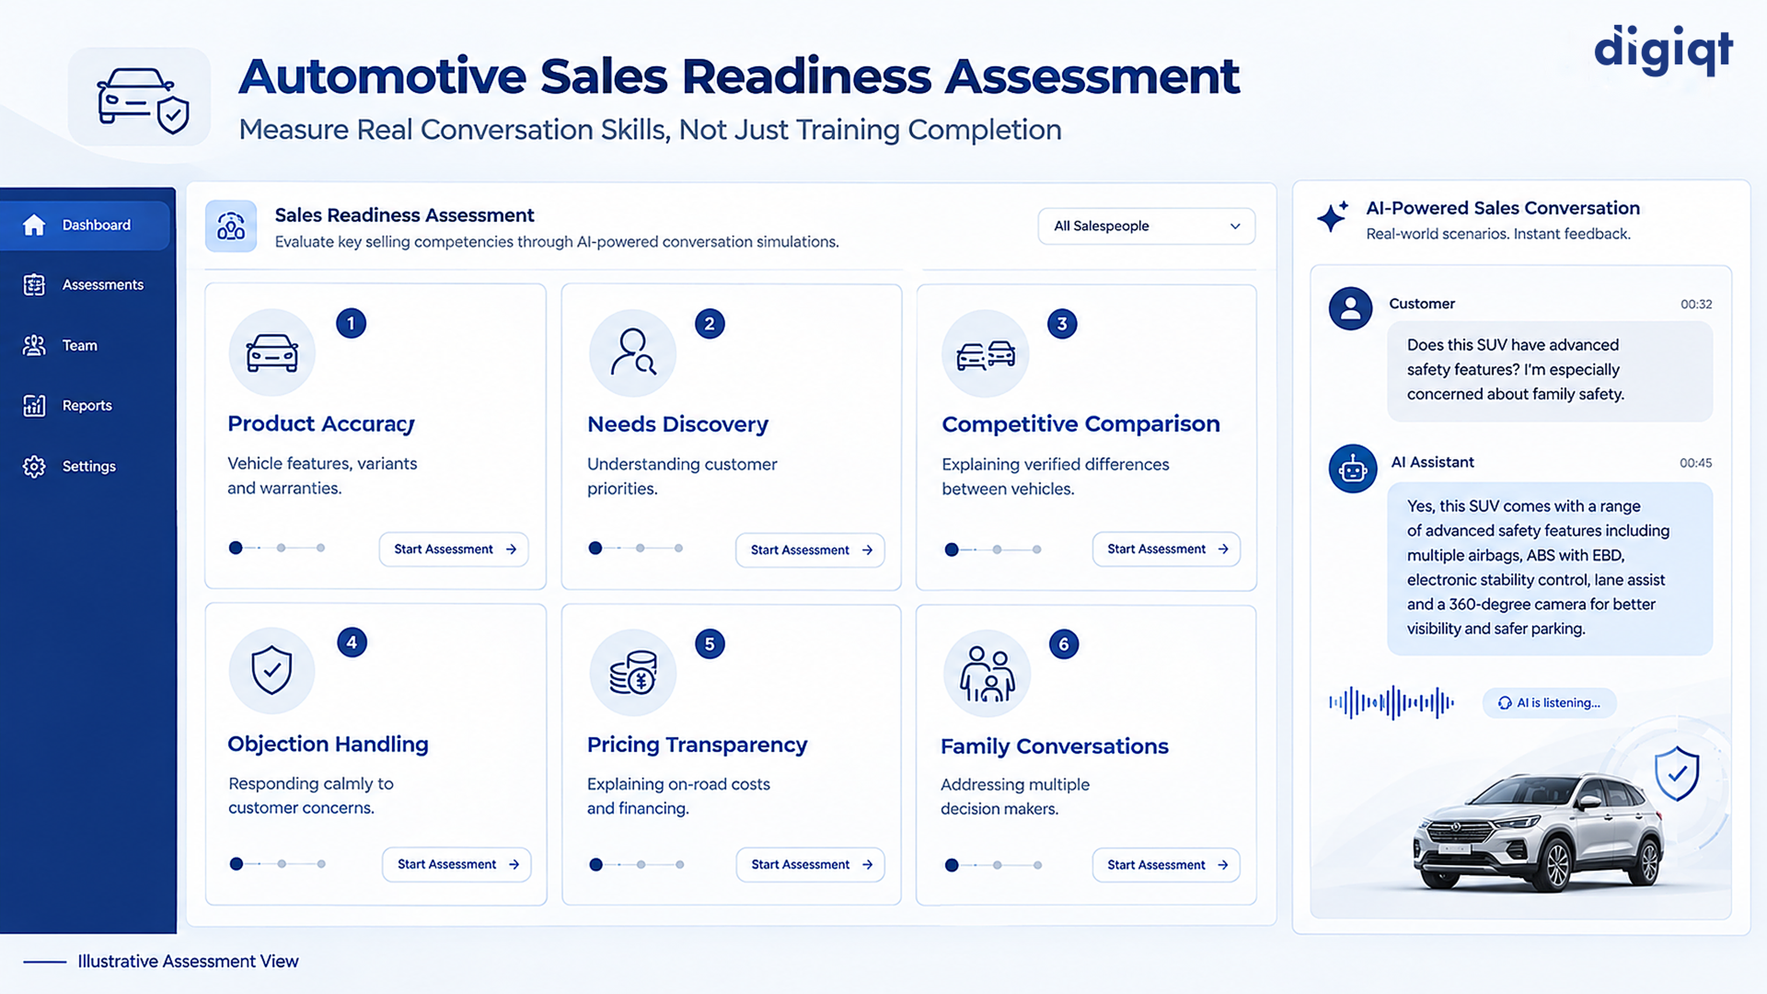Click the Customer avatar icon
The width and height of the screenshot is (1767, 994).
click(x=1350, y=308)
